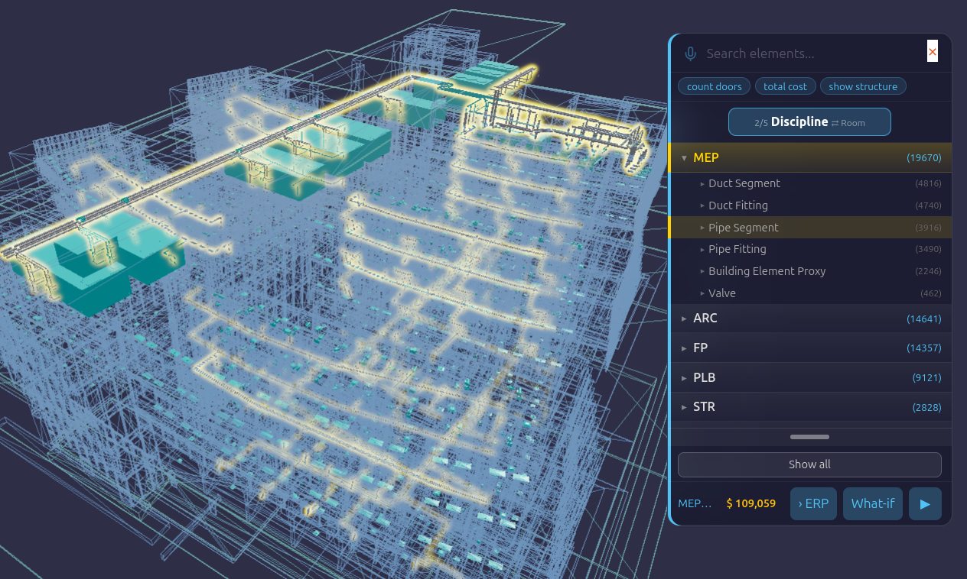Click the play button in the footer
967x579 pixels.
tap(925, 504)
